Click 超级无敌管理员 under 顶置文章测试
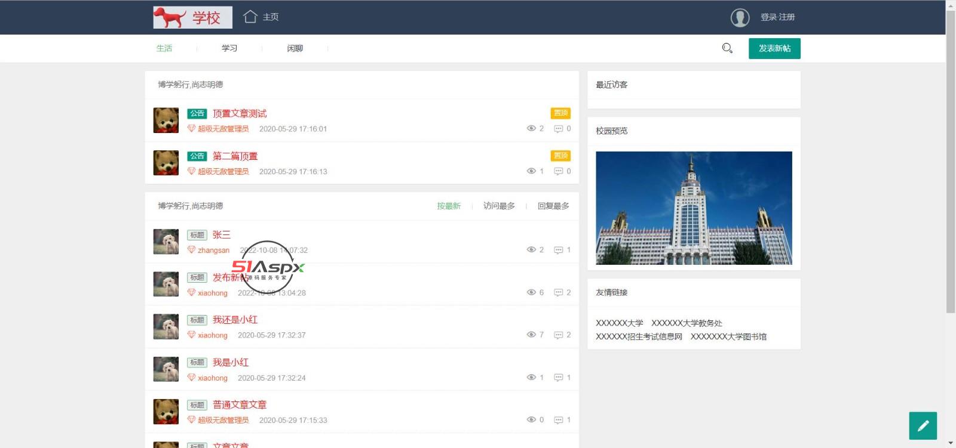The width and height of the screenshot is (956, 448). 223,129
